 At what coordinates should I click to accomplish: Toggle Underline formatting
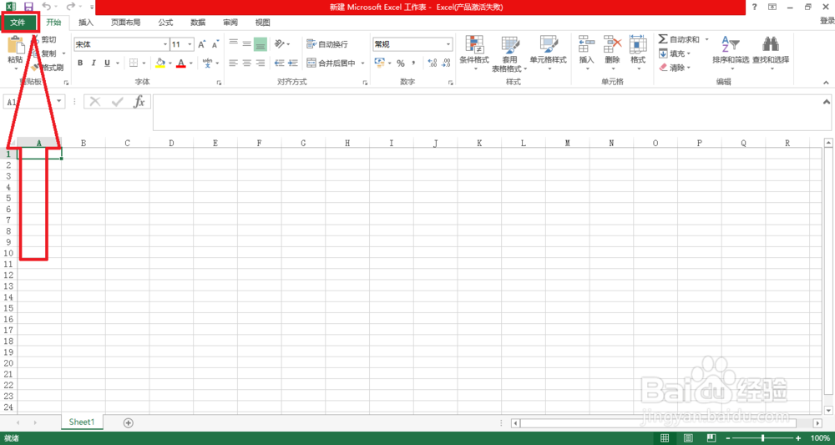pos(107,63)
